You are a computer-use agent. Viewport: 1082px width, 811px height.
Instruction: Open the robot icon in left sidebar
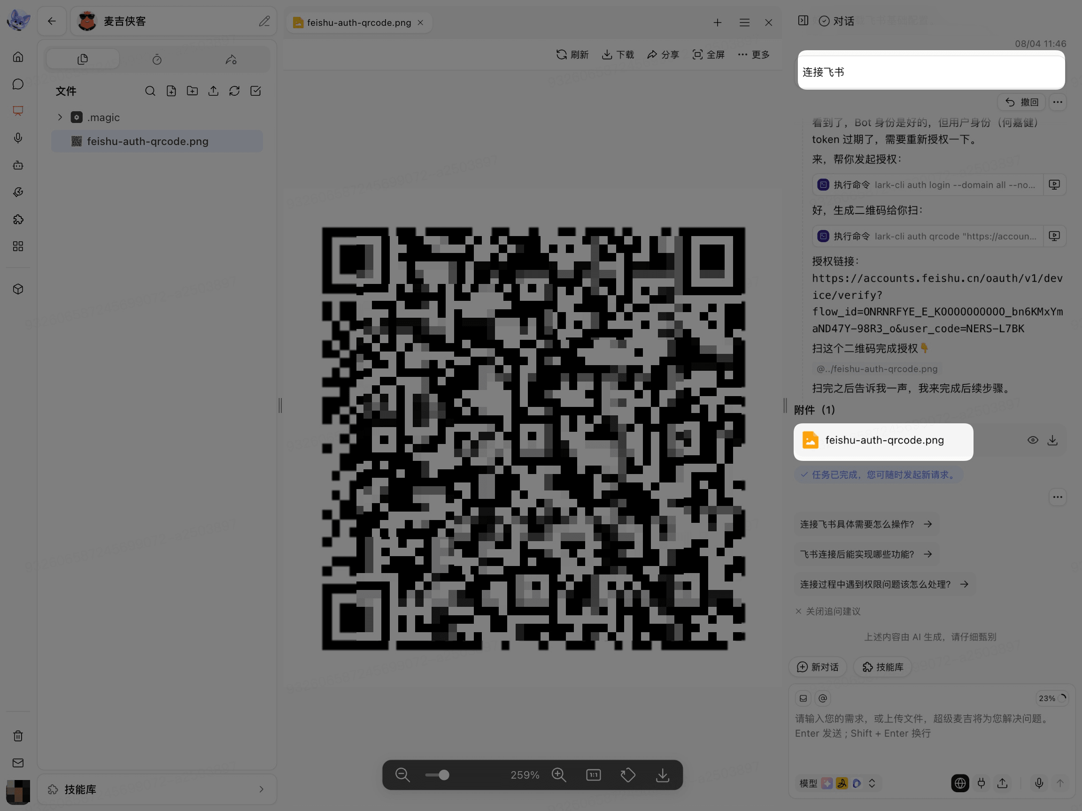point(18,165)
